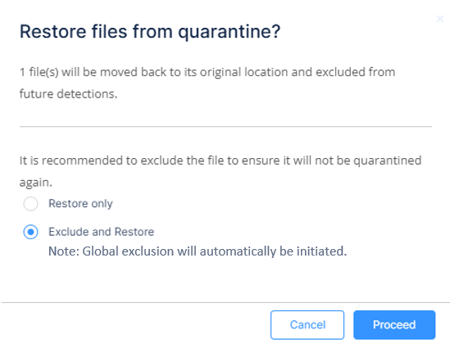Click the Global exclusion note text
Viewport: 450px width, 344px height.
[x=198, y=251]
